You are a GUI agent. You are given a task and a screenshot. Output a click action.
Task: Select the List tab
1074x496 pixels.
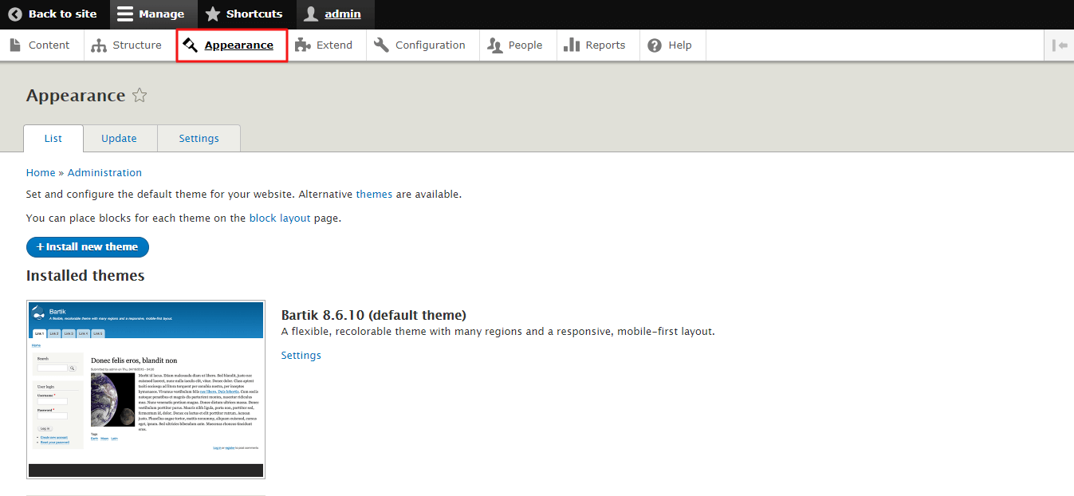[x=53, y=138]
